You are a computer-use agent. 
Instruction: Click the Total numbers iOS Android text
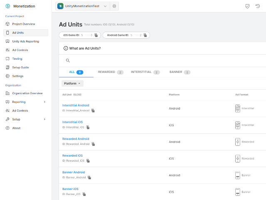tap(109, 25)
